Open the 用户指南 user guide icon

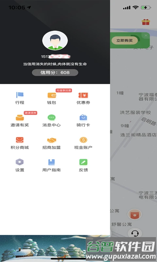pyautogui.click(x=52, y=162)
